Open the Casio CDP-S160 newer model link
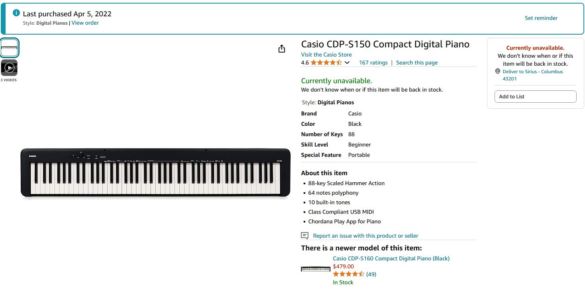Viewport: 585px width, 293px height. 391,258
